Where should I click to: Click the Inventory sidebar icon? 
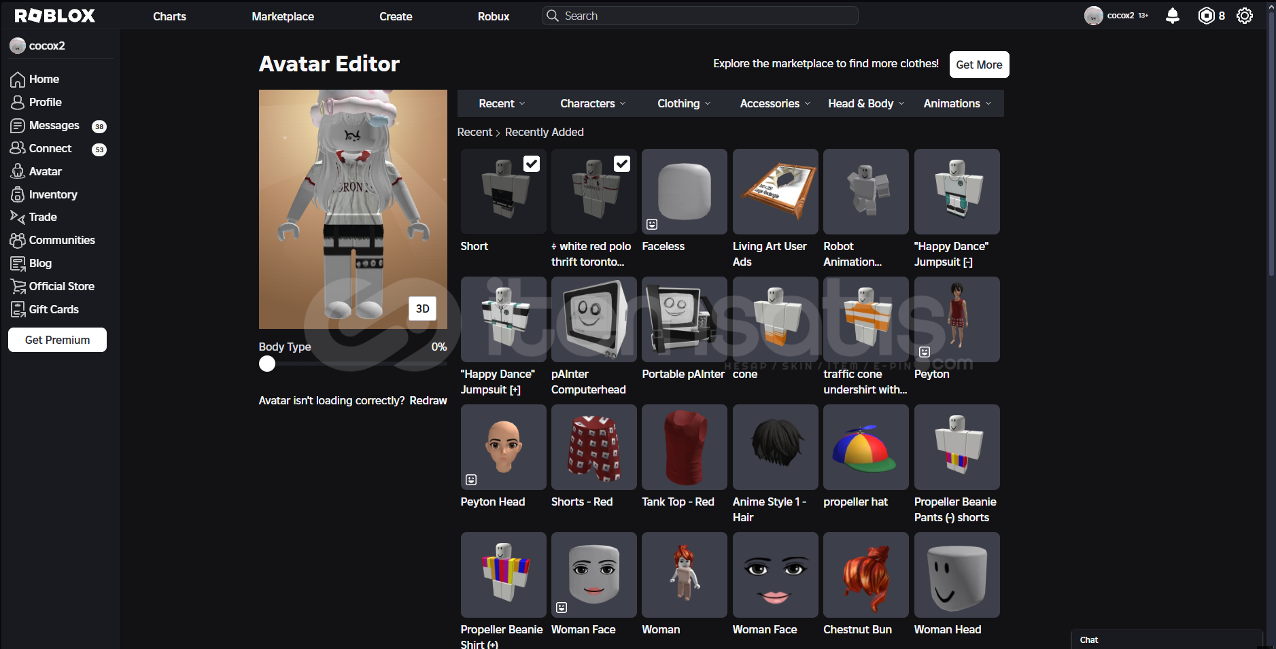pyautogui.click(x=18, y=194)
